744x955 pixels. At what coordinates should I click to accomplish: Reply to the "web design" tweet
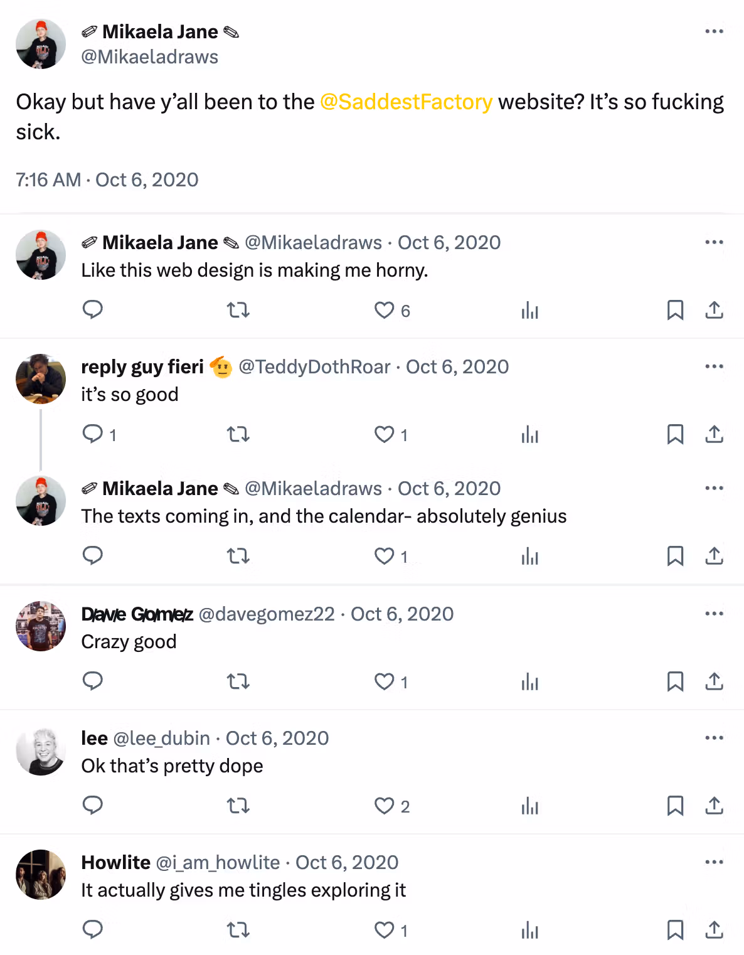(x=93, y=310)
